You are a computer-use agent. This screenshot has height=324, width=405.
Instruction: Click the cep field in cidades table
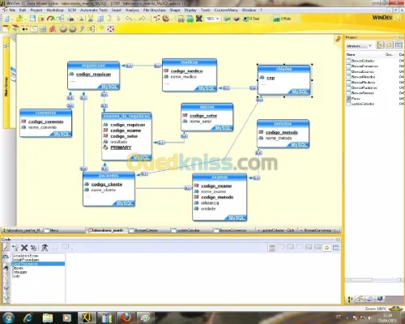(x=271, y=78)
